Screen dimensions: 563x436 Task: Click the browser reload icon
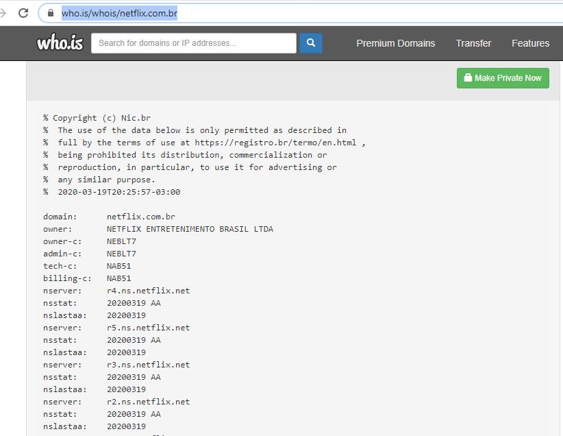[23, 13]
